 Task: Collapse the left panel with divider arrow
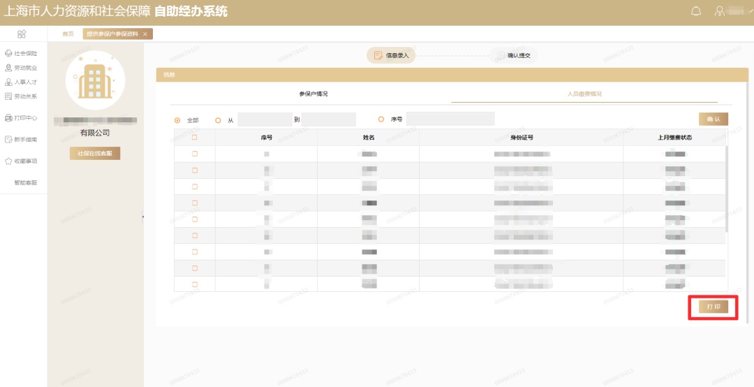143,217
